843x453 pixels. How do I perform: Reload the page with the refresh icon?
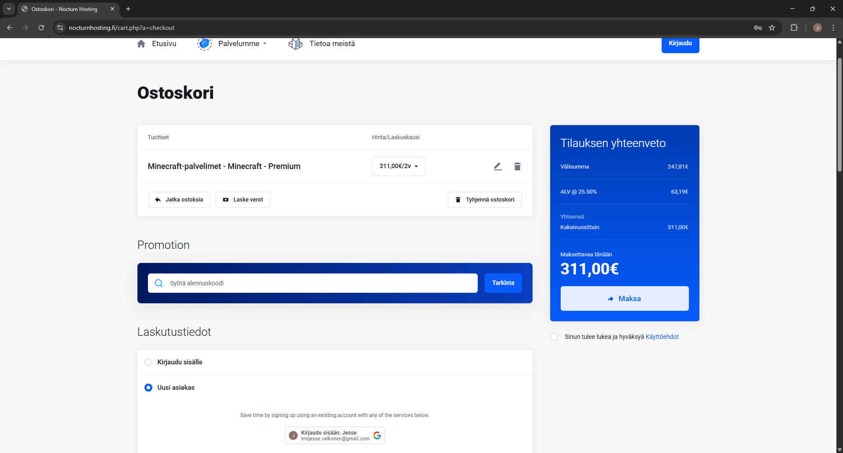click(41, 28)
